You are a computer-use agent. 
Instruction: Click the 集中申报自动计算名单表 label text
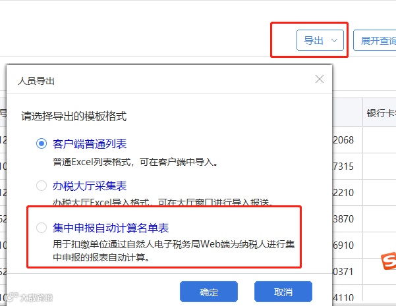[111, 228]
